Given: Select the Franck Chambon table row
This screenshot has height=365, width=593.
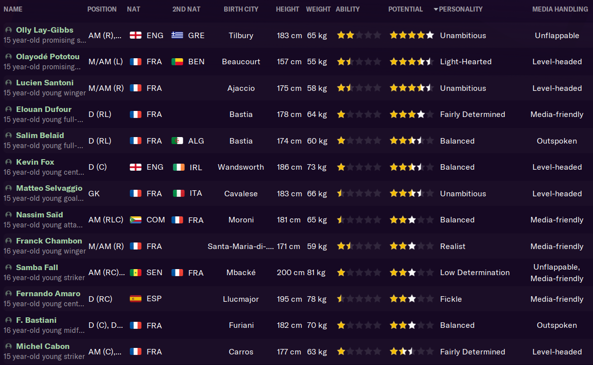Looking at the screenshot, I should click(296, 246).
